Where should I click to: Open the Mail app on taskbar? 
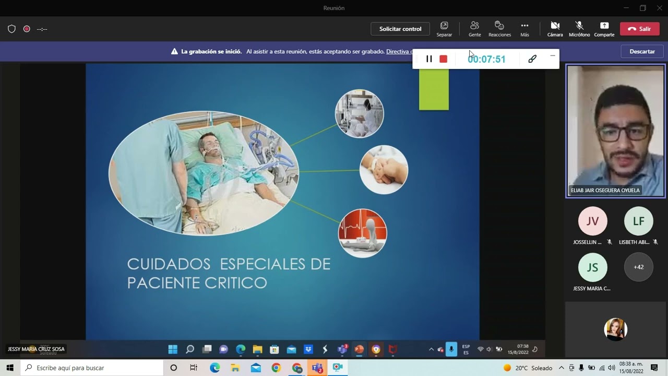(x=256, y=368)
